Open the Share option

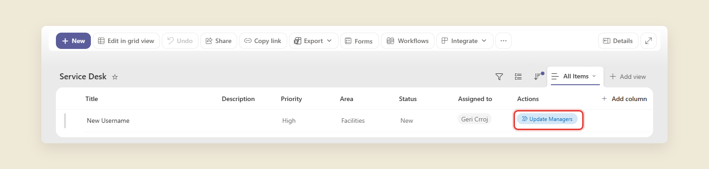pyautogui.click(x=219, y=41)
